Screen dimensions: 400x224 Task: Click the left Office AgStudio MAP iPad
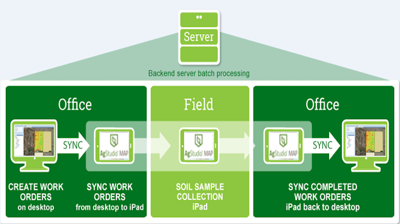point(114,146)
